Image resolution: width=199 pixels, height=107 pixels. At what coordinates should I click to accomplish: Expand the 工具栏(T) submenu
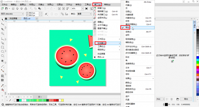click(x=107, y=46)
